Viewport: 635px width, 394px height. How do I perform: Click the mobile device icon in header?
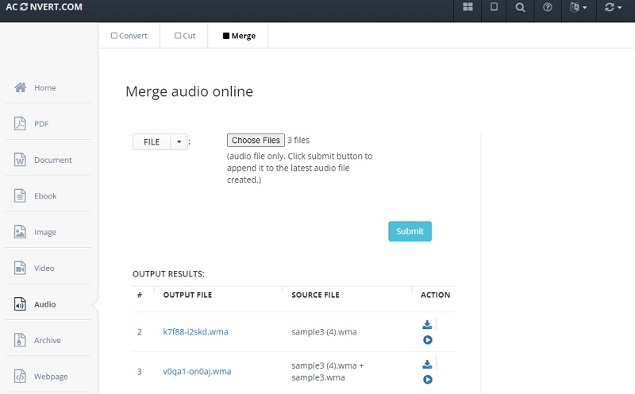click(494, 8)
